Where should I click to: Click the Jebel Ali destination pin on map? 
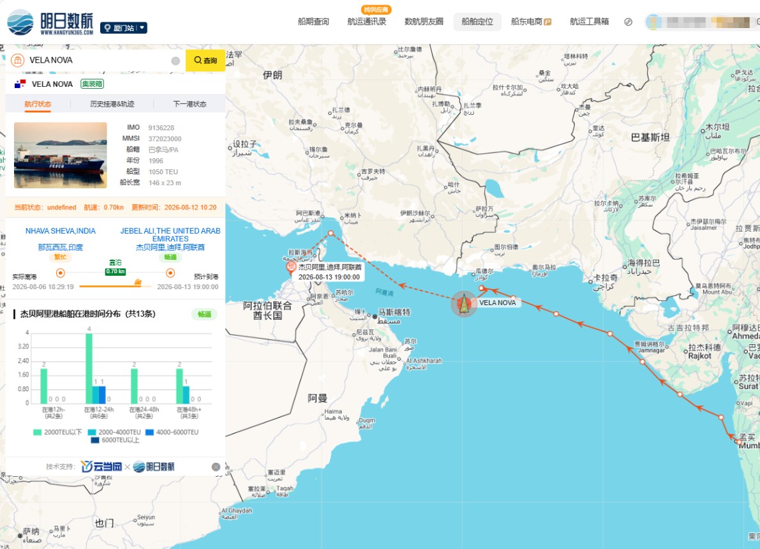pyautogui.click(x=291, y=267)
